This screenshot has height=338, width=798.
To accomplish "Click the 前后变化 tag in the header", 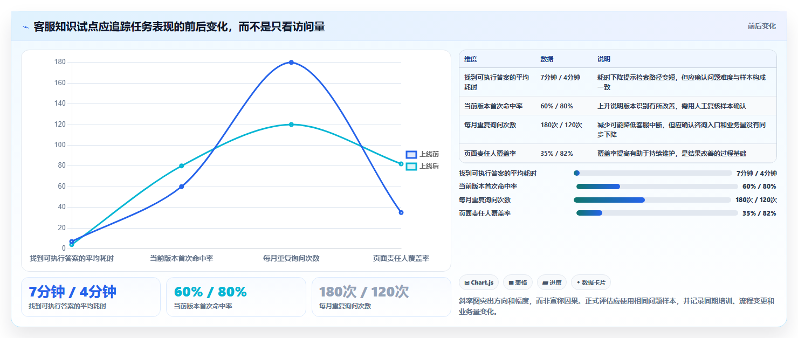I will pyautogui.click(x=761, y=26).
